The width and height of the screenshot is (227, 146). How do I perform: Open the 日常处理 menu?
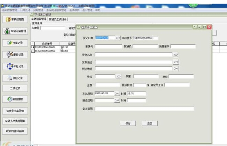[25, 10]
